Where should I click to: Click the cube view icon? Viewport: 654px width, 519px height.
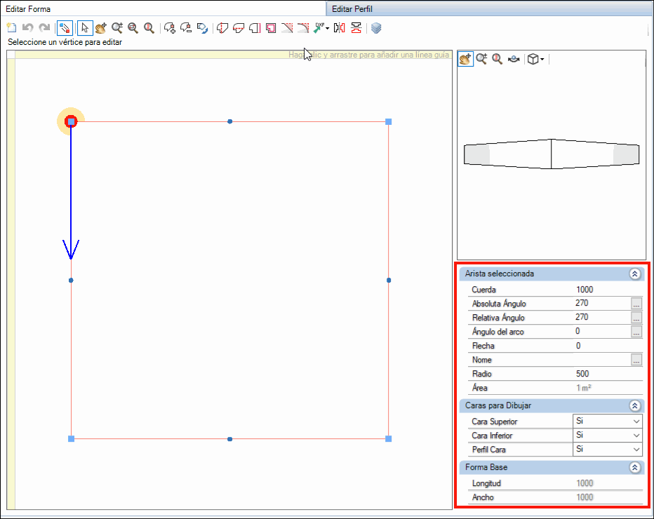click(533, 59)
